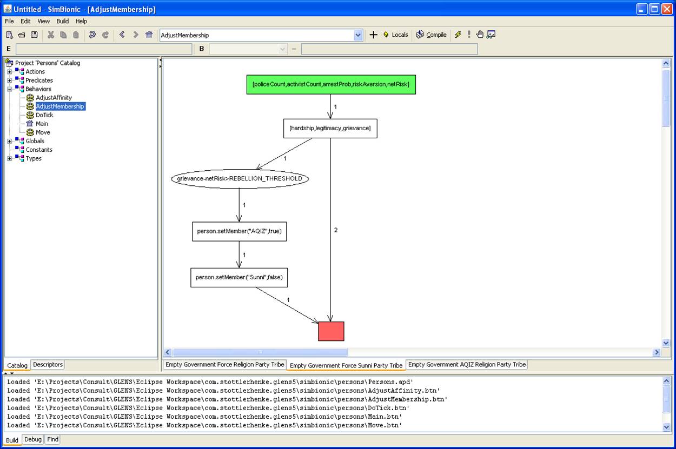The width and height of the screenshot is (676, 449).
Task: Expand the Globals tree node
Action: 9,141
